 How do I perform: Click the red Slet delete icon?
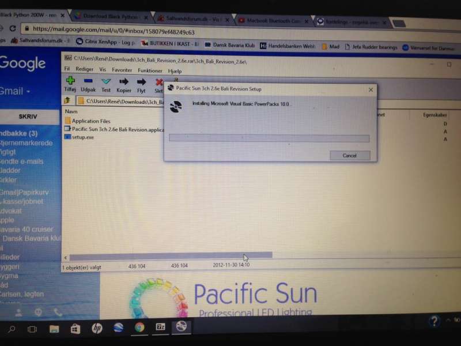159,82
